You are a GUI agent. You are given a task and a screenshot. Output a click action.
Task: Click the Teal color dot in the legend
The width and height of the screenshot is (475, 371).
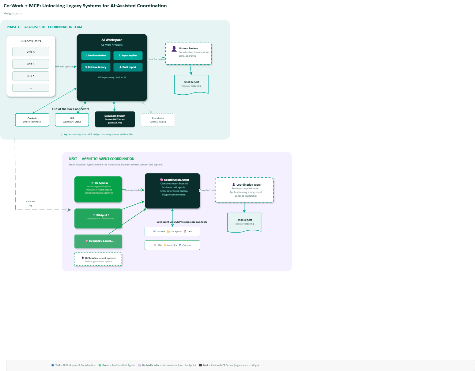coord(52,365)
